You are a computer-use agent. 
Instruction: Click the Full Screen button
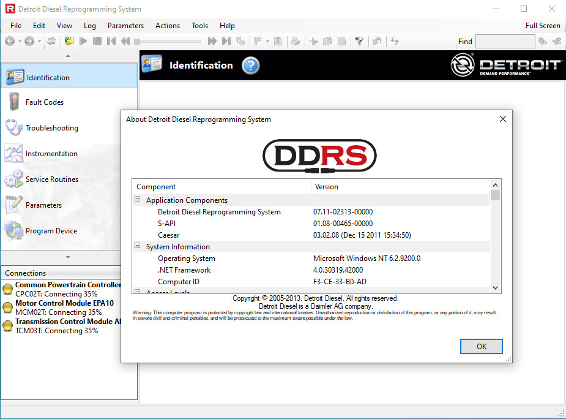click(x=543, y=26)
